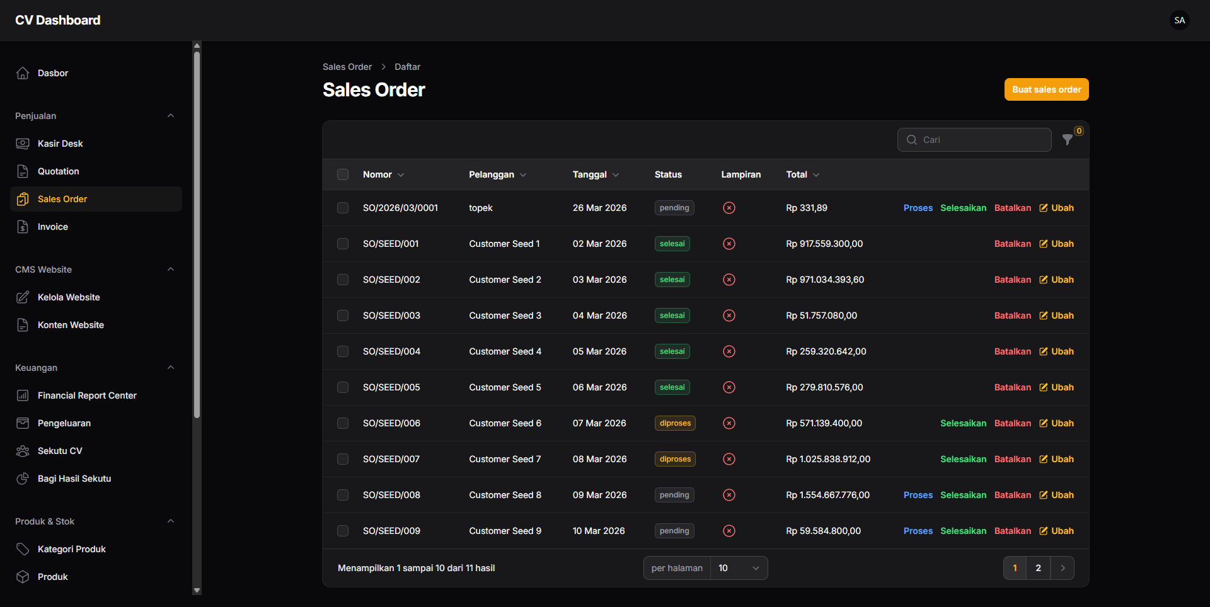This screenshot has height=607, width=1210.
Task: Open the per halaman dropdown showing 10
Action: [737, 567]
